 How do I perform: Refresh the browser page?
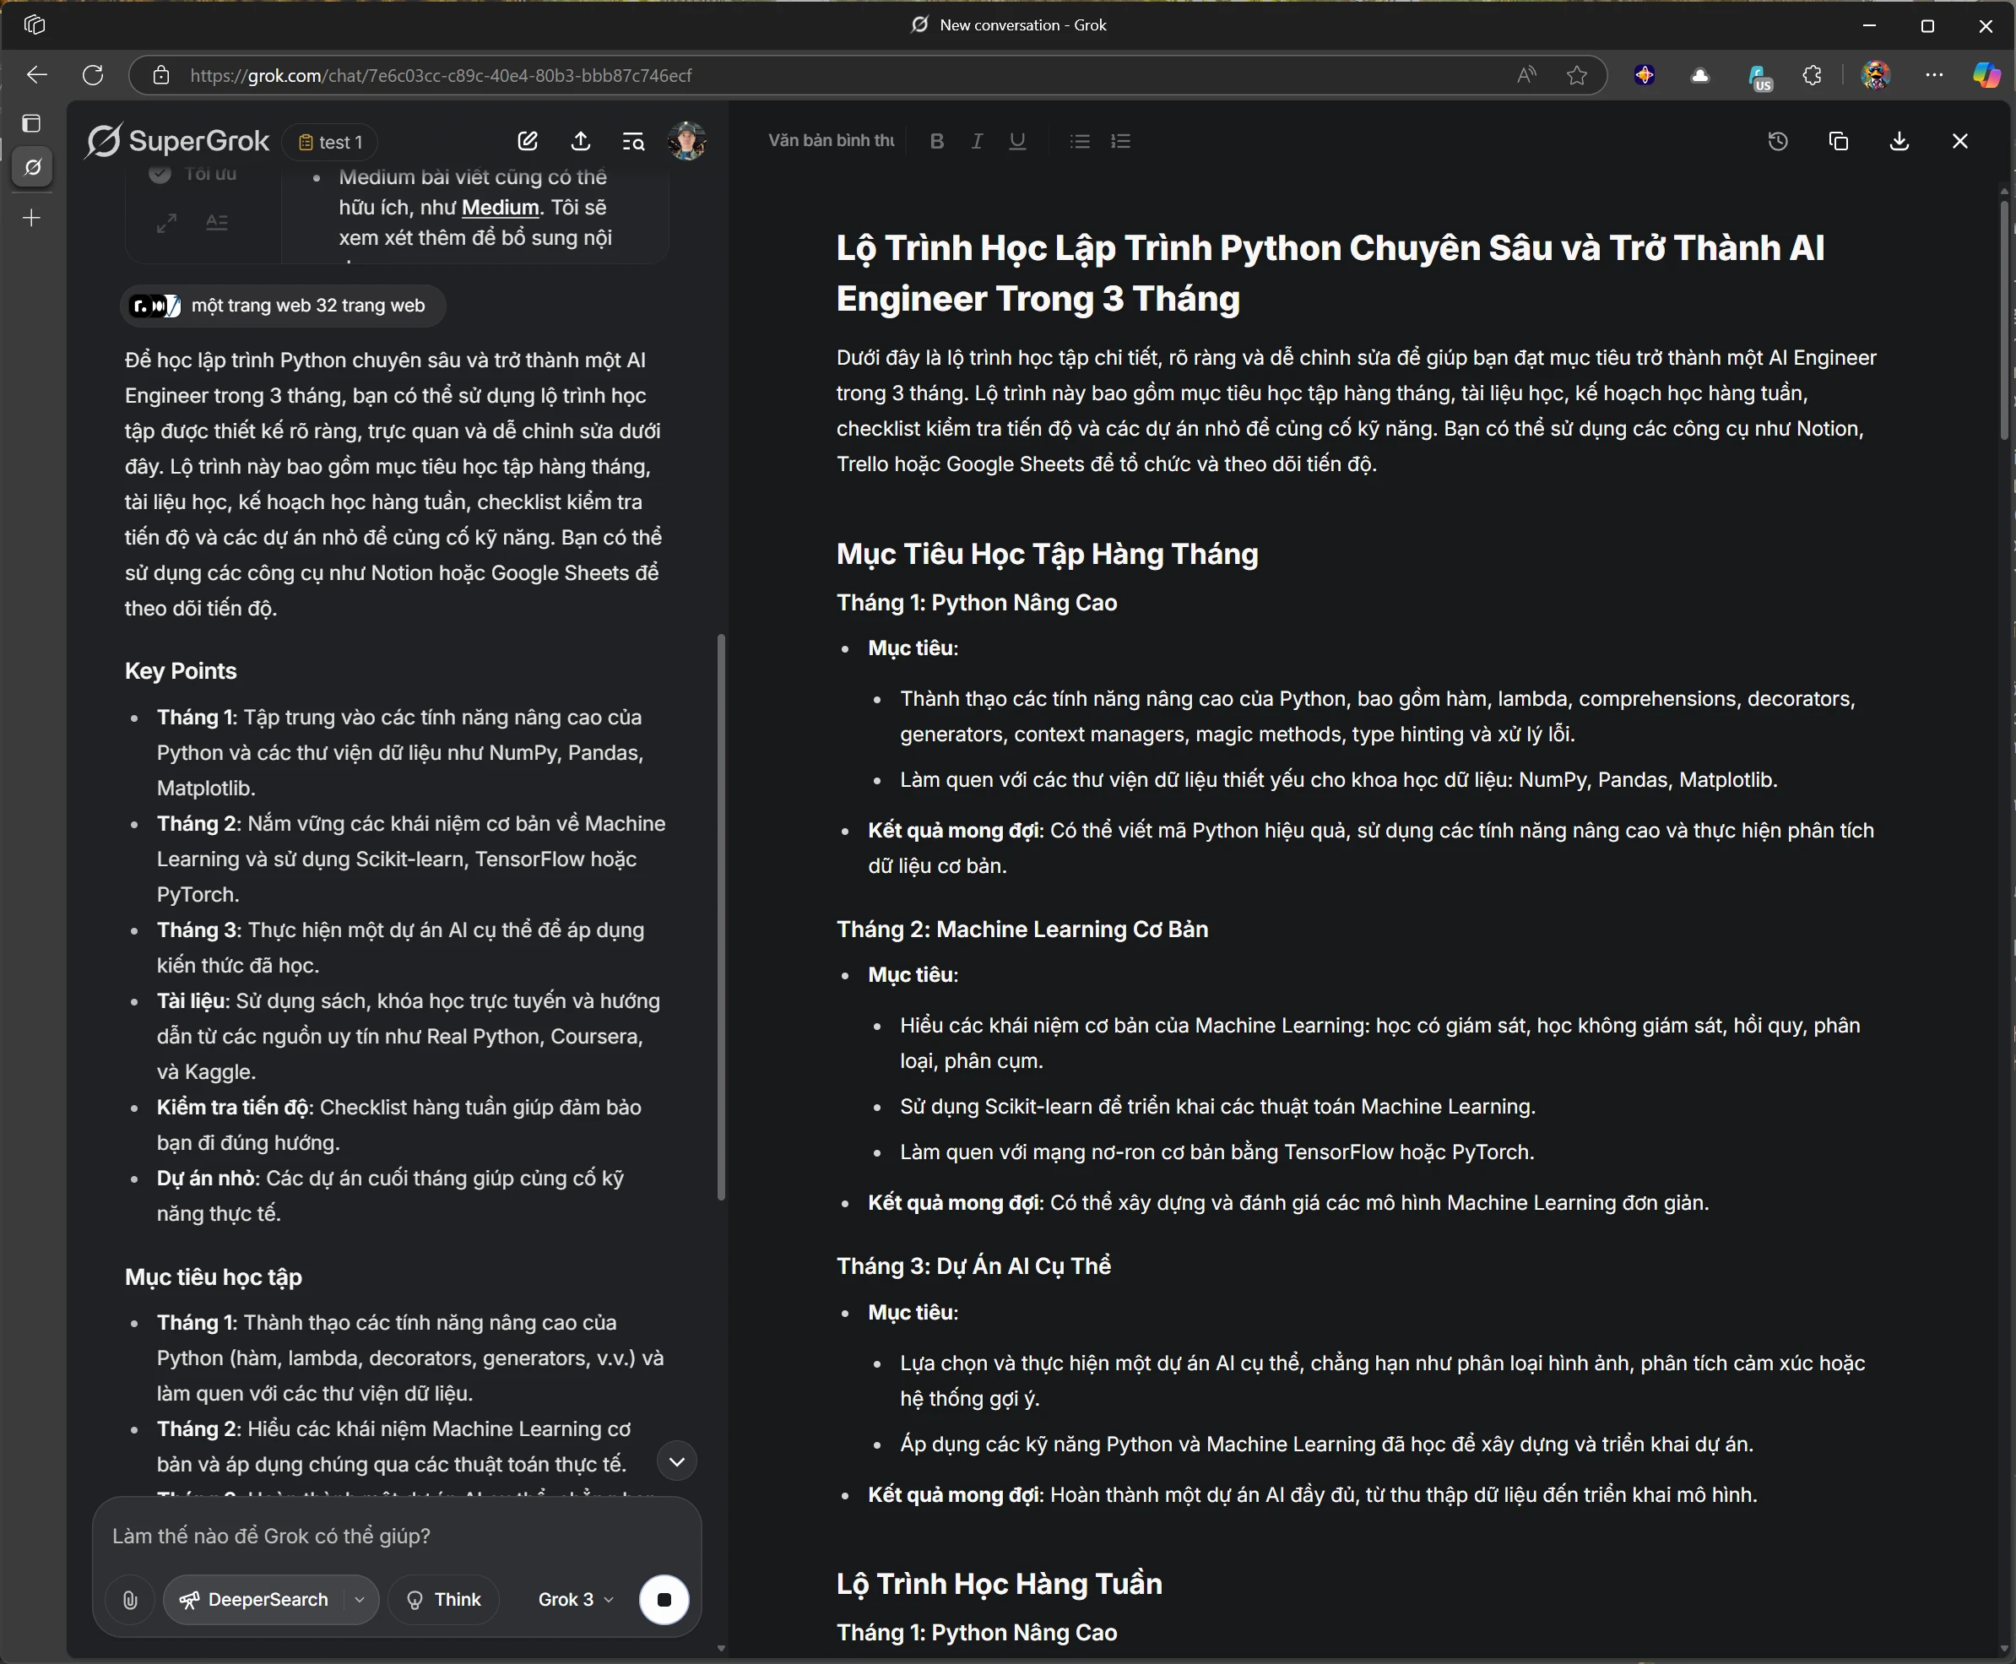click(93, 75)
